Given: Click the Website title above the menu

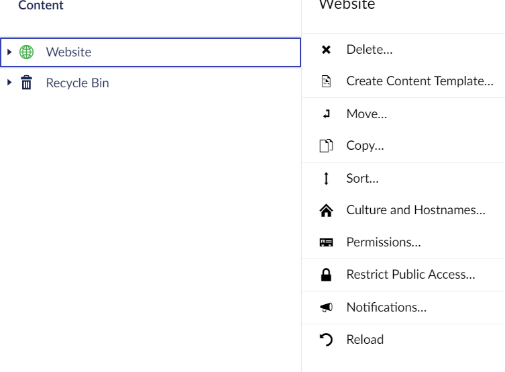Looking at the screenshot, I should coord(347,5).
